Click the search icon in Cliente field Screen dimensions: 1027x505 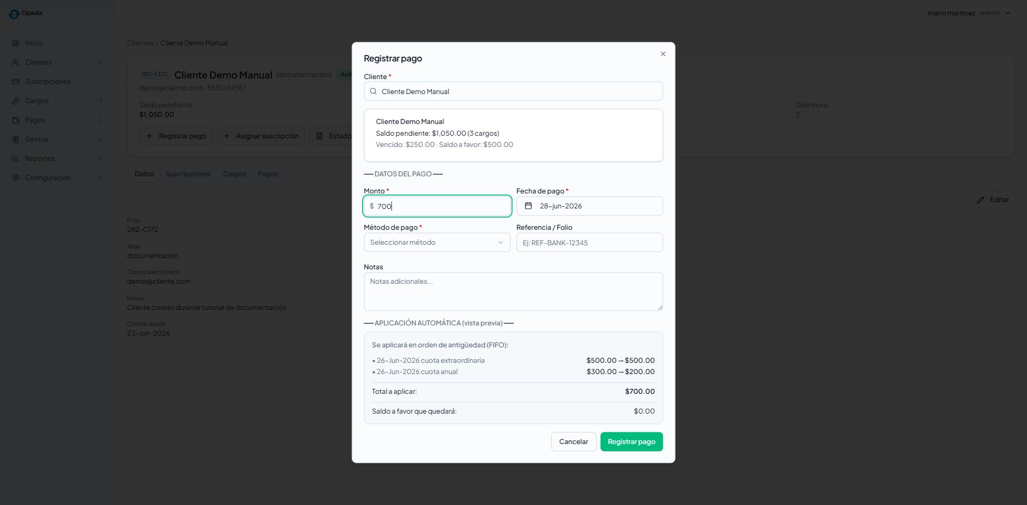coord(373,91)
